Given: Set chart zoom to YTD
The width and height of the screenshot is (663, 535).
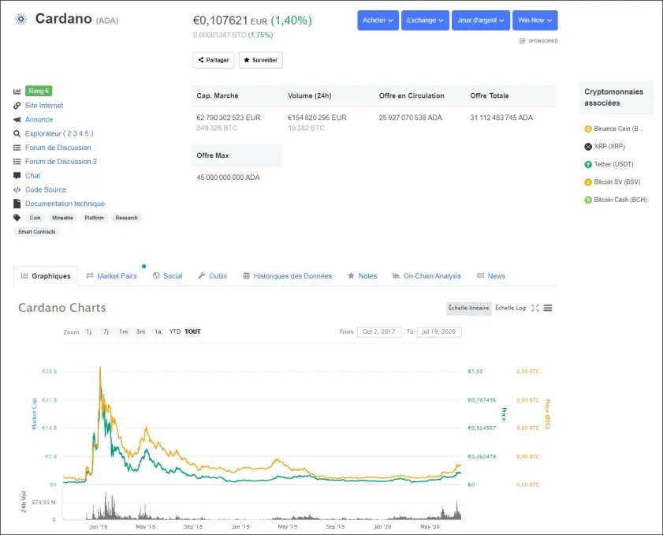Looking at the screenshot, I should pyautogui.click(x=175, y=331).
